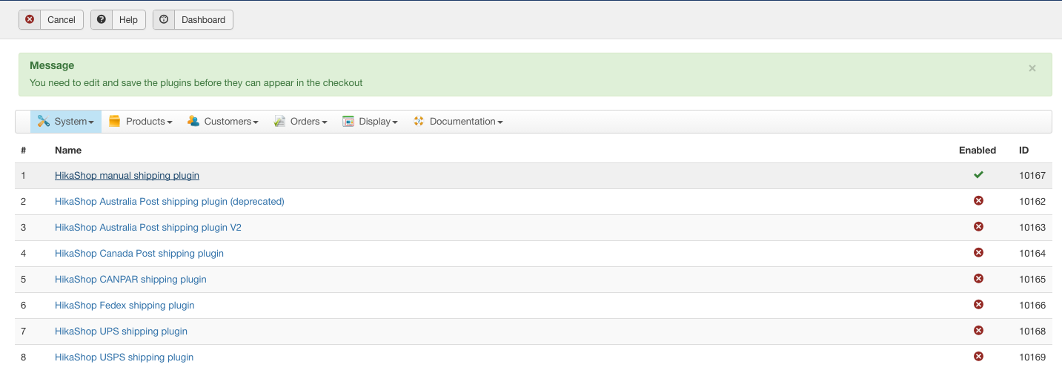Dismiss the green Message alert
The image size is (1062, 379).
click(1032, 68)
